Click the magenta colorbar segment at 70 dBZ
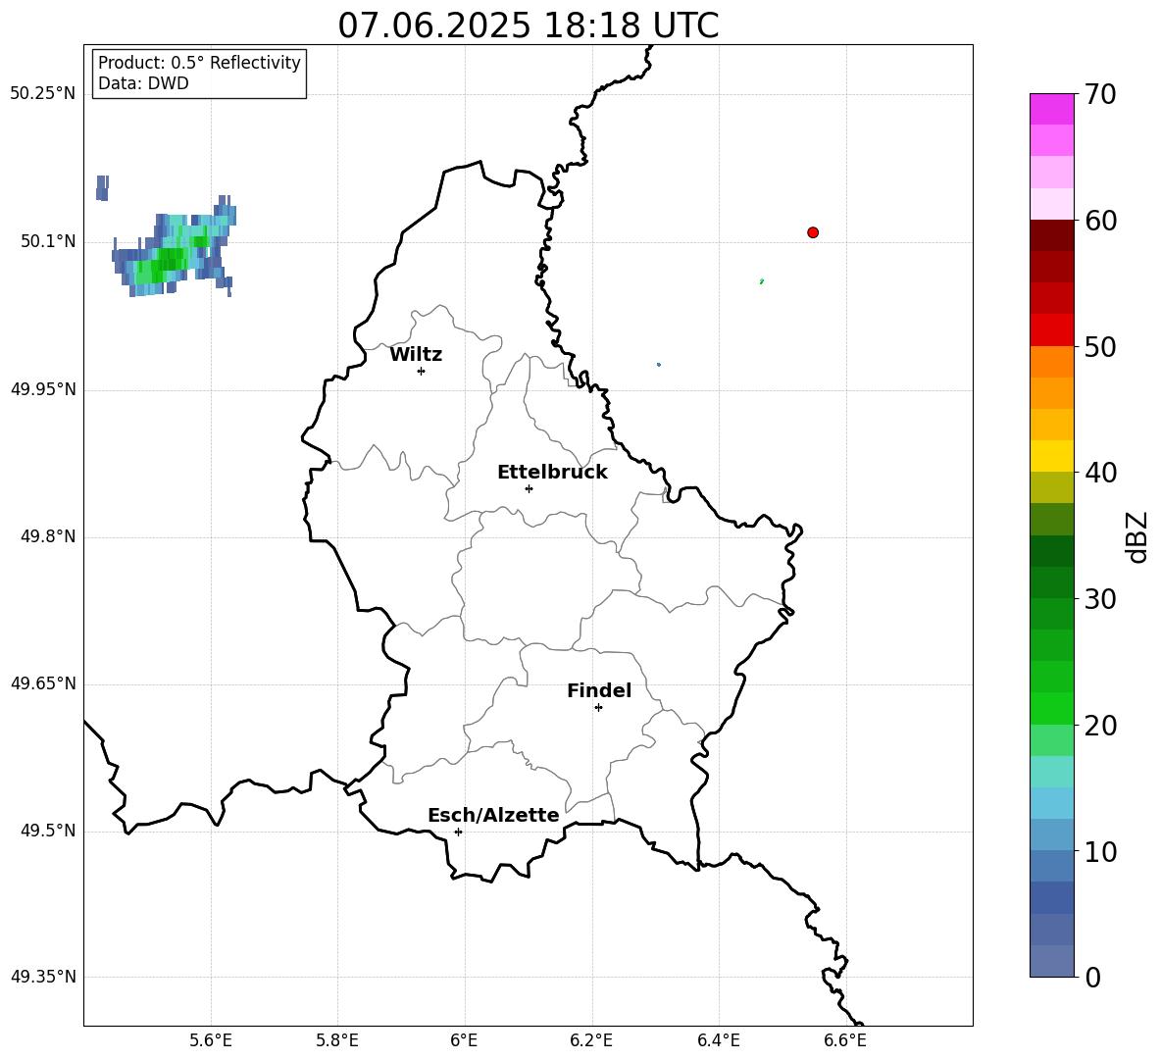The width and height of the screenshot is (1161, 1060). coord(1051,109)
